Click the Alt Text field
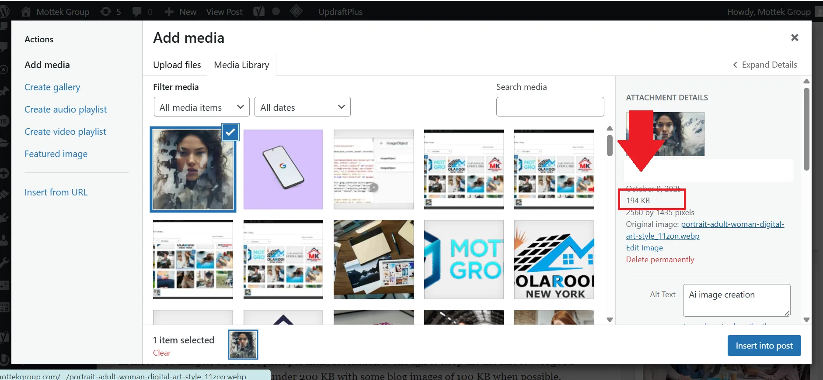This screenshot has width=823, height=380. click(x=736, y=300)
